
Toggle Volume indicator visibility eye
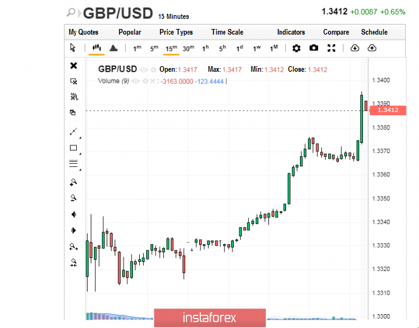pos(135,81)
